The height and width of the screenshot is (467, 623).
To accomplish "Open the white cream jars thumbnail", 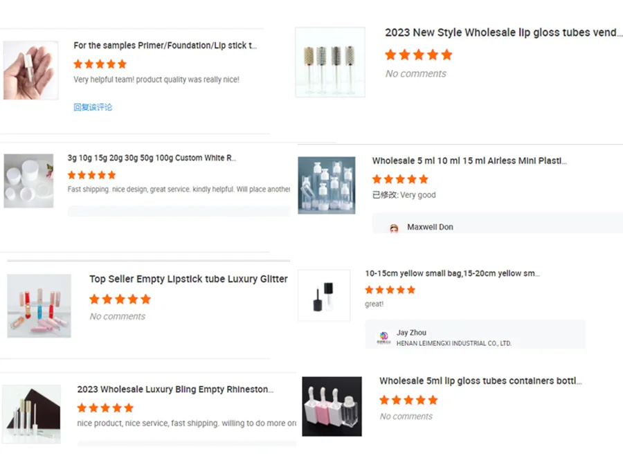I will click(28, 181).
